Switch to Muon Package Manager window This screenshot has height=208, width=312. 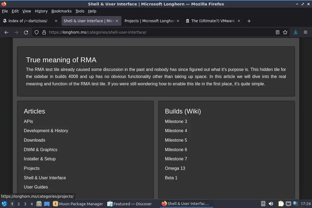click(78, 204)
